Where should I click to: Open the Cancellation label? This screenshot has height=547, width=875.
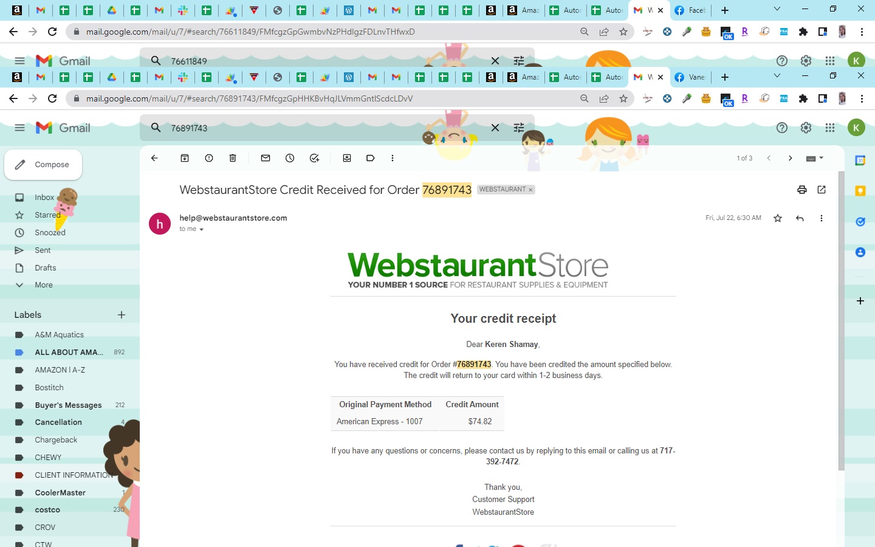point(58,422)
